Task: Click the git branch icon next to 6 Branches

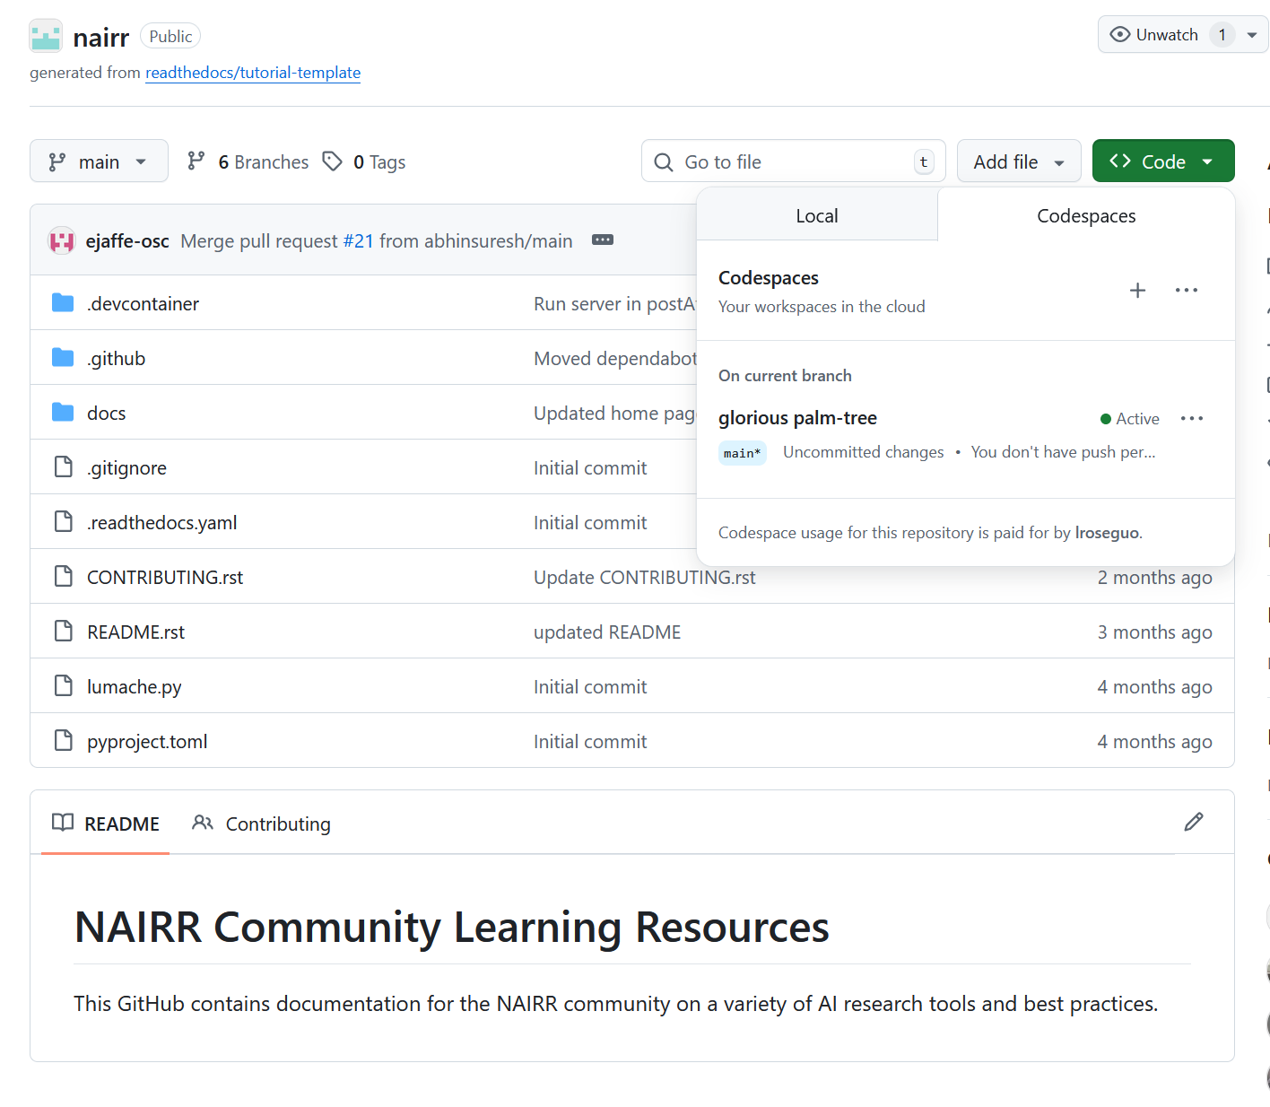Action: click(196, 161)
